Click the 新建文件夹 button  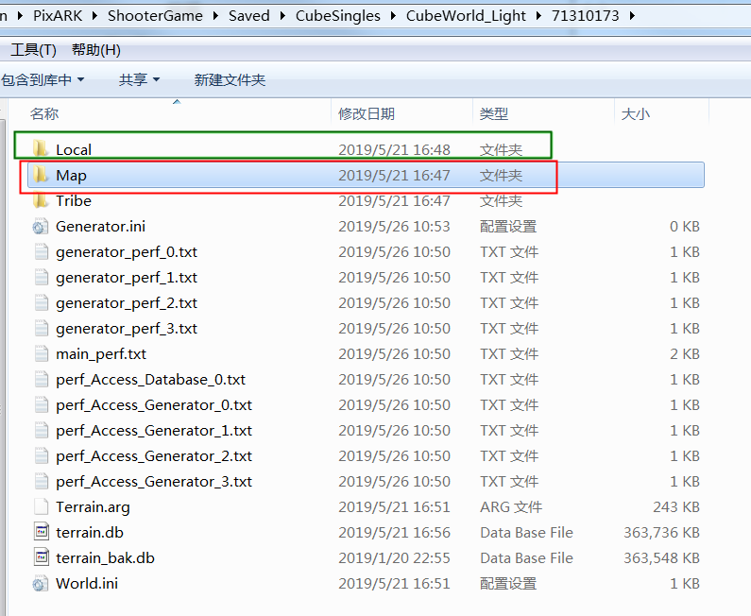pos(230,79)
